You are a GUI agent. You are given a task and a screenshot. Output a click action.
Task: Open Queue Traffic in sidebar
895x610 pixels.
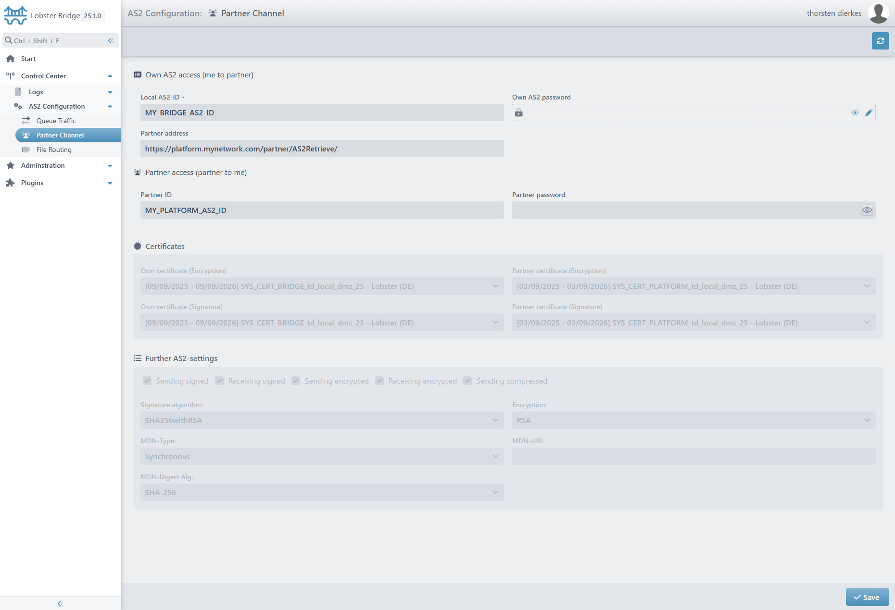tap(56, 121)
